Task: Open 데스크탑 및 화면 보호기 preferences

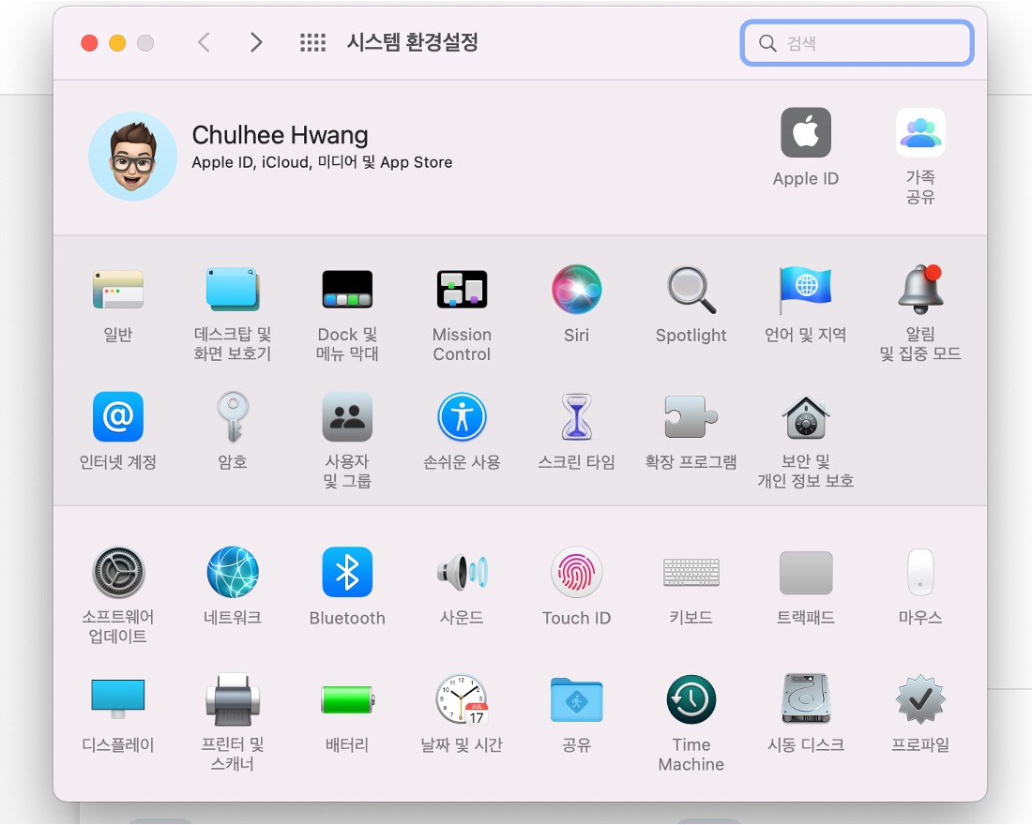Action: click(x=233, y=290)
